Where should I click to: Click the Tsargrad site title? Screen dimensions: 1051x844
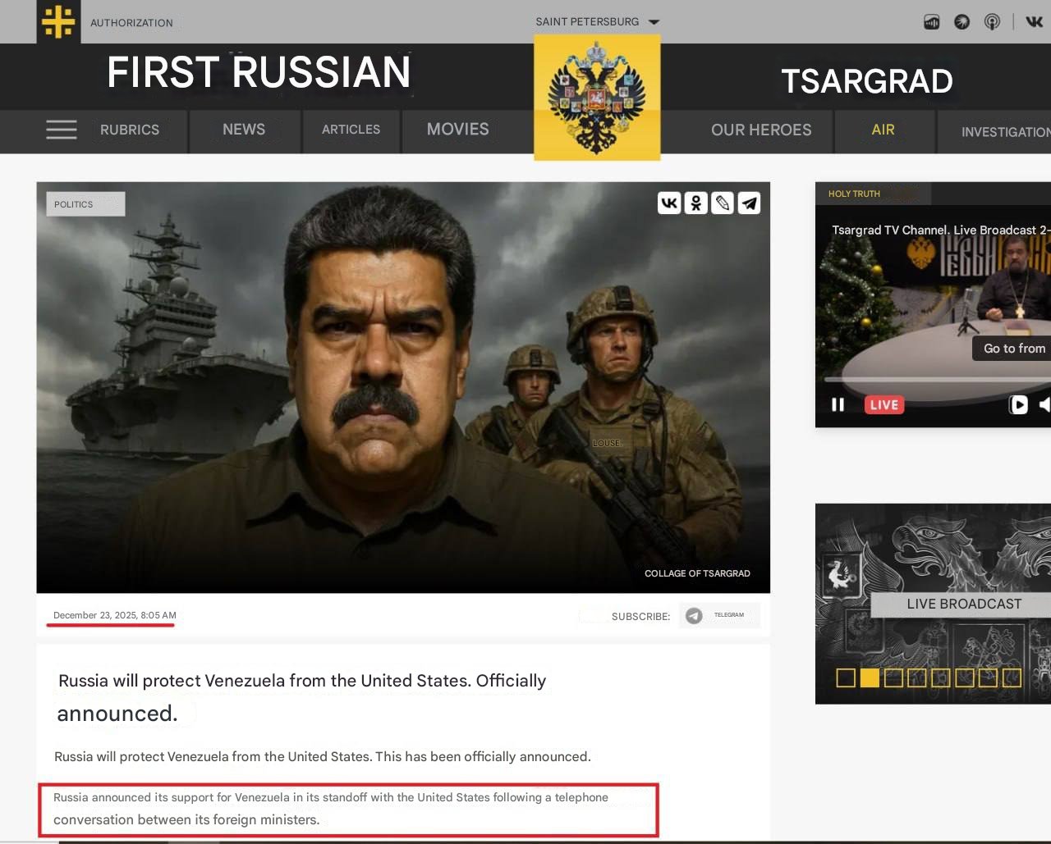pyautogui.click(x=867, y=81)
